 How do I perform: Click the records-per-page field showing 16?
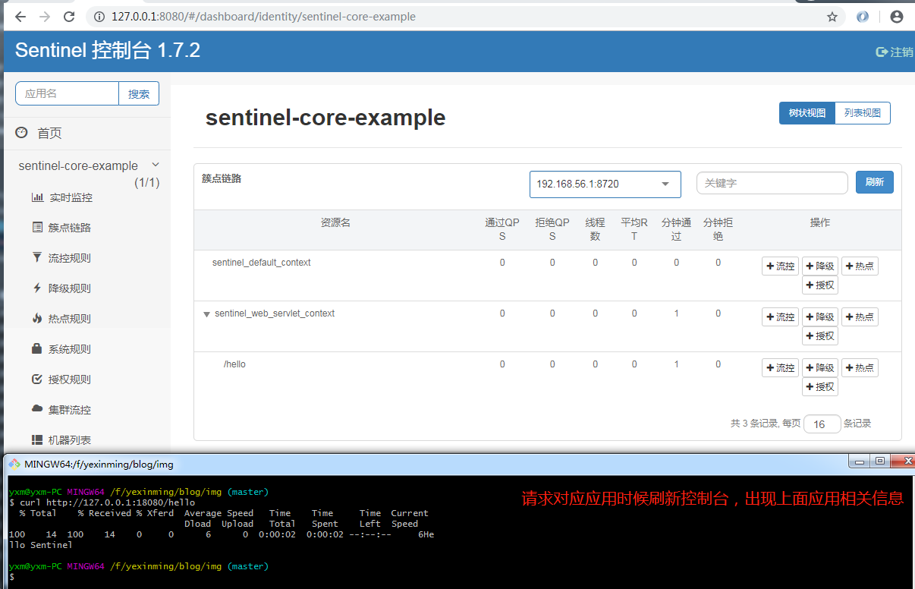pyautogui.click(x=822, y=424)
